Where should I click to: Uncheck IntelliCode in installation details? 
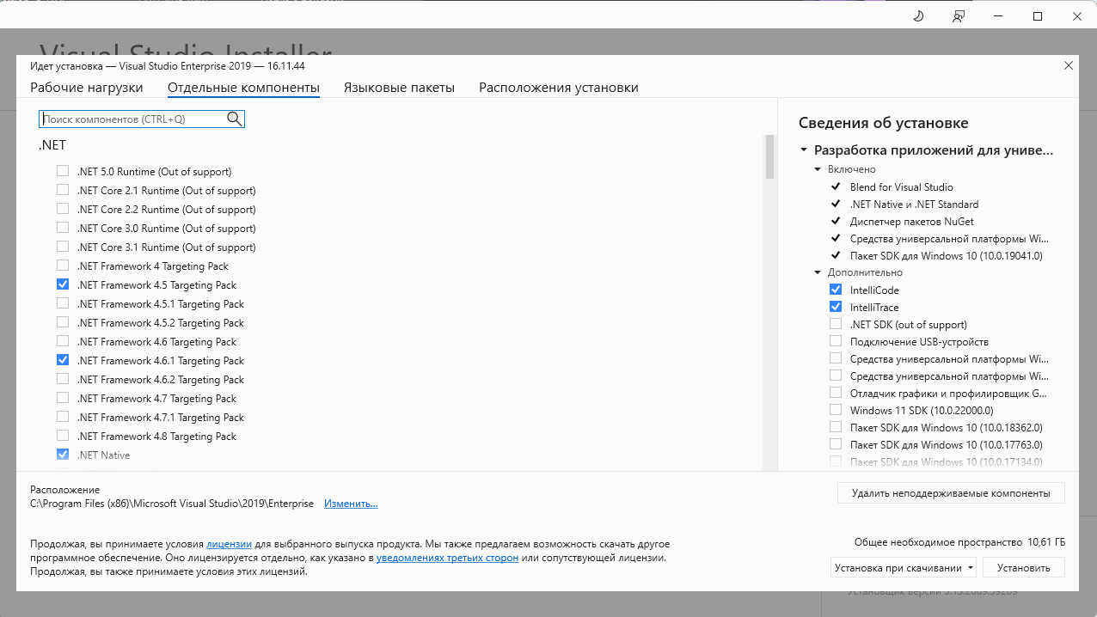pyautogui.click(x=836, y=290)
